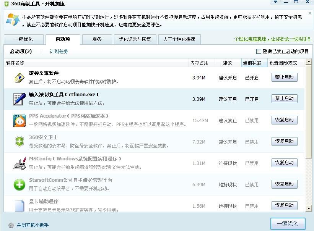314x231 pixels.
Task: Click the 6.39M memory value
Action: 199,185
